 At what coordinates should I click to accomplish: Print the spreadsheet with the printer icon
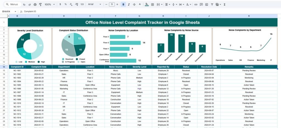[x=35, y=4]
